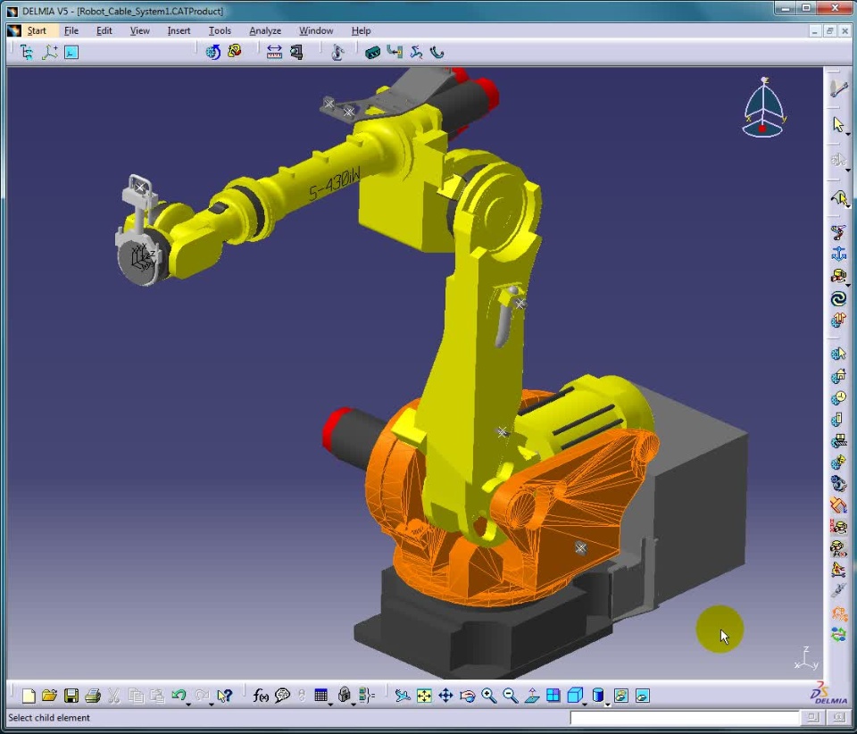
Task: Open the Window menu
Action: pyautogui.click(x=316, y=30)
